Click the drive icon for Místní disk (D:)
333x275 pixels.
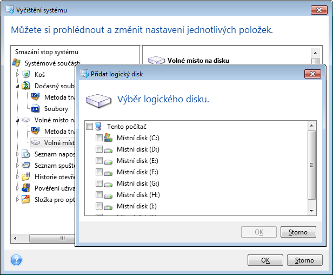click(x=108, y=150)
